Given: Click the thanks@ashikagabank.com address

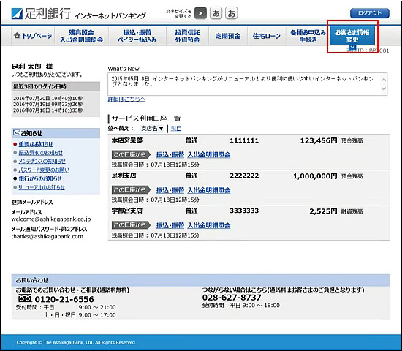Looking at the screenshot, I should (x=48, y=237).
